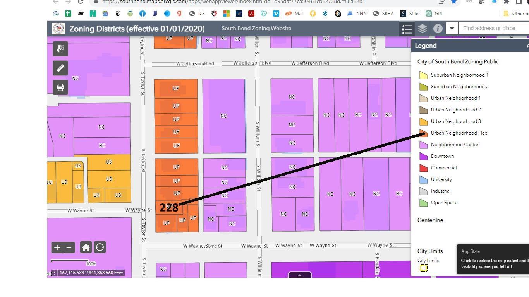
Task: Open the NNN bookmark
Action: [357, 14]
